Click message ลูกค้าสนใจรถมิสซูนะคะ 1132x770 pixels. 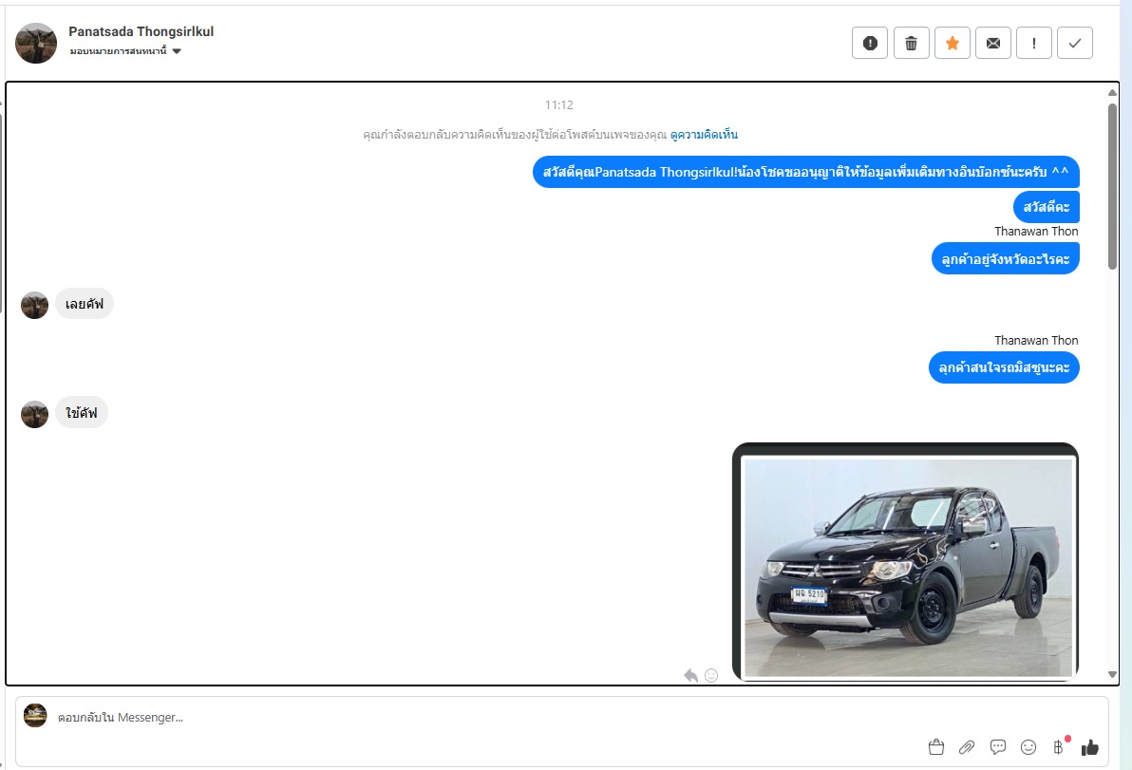(1004, 367)
